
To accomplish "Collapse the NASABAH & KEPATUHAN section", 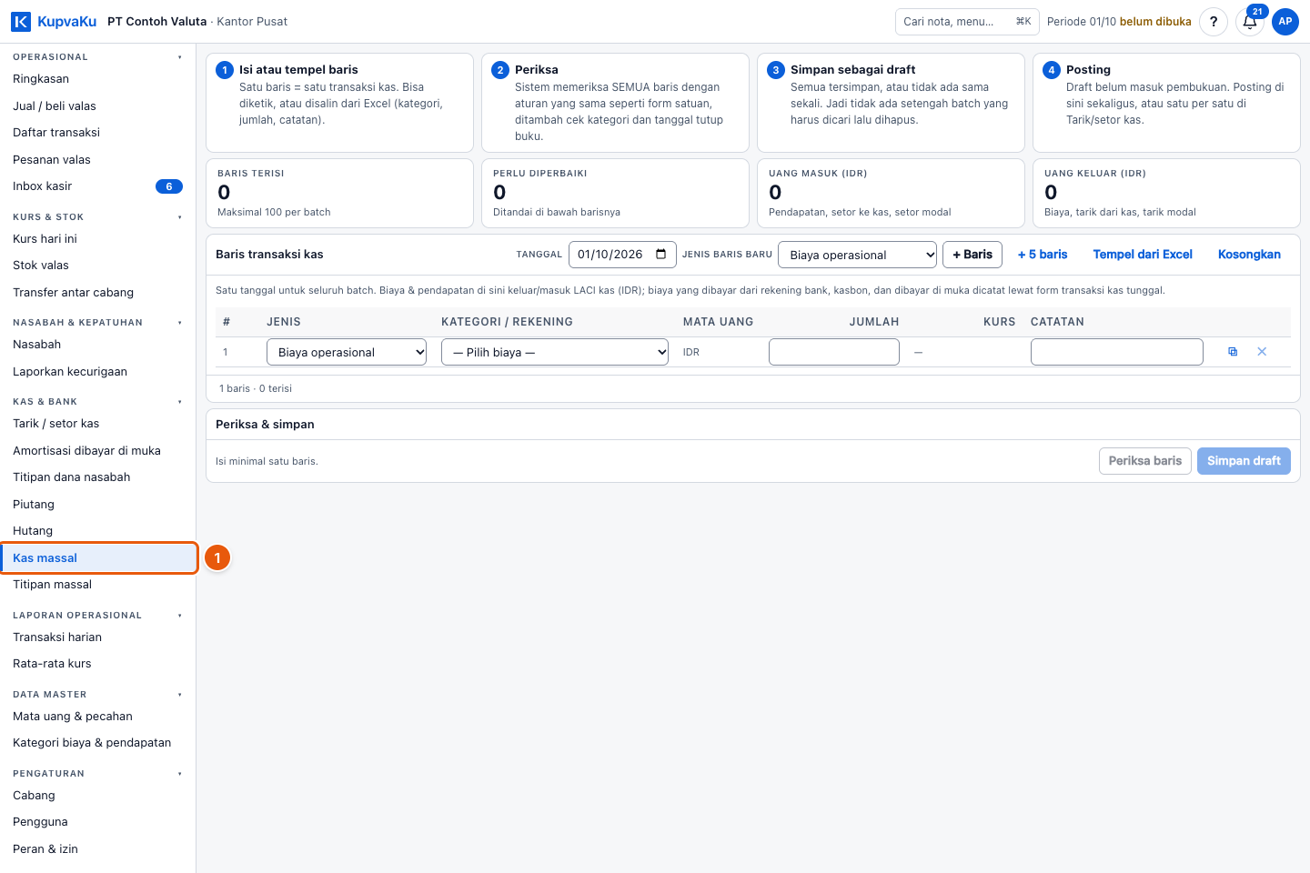I will [180, 323].
